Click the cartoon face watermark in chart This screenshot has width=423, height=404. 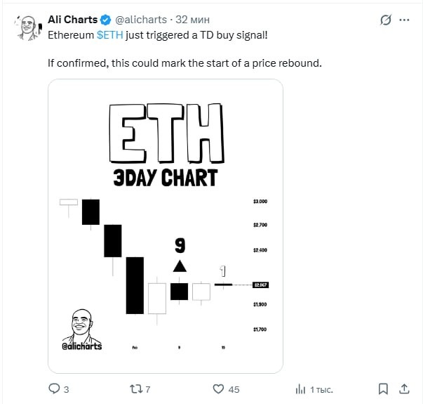(82, 325)
